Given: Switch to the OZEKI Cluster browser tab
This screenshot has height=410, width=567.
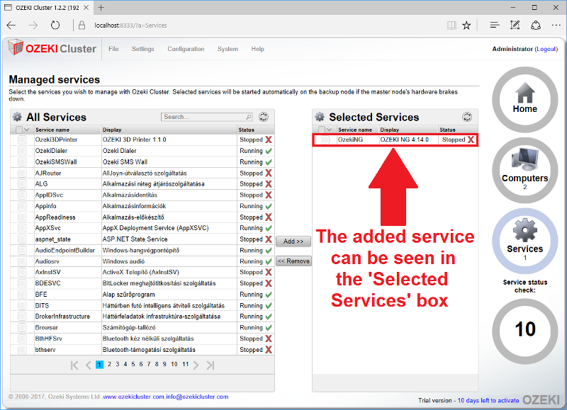Looking at the screenshot, I should 47,8.
